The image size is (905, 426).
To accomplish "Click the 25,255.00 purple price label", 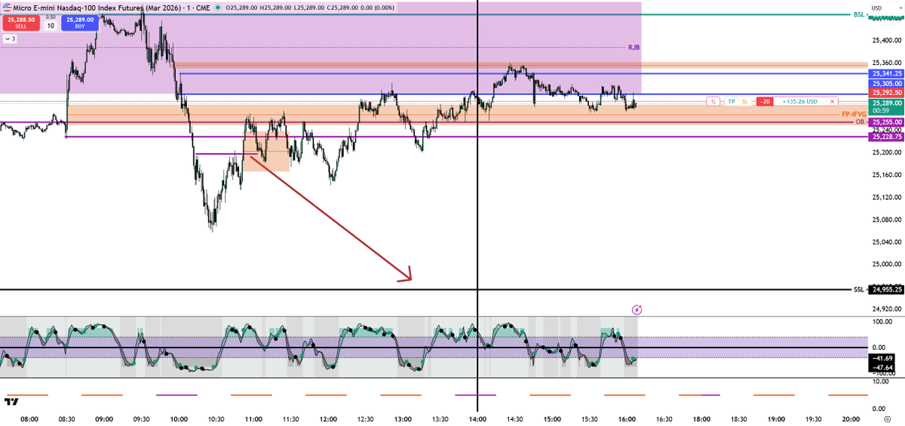I will coord(887,121).
